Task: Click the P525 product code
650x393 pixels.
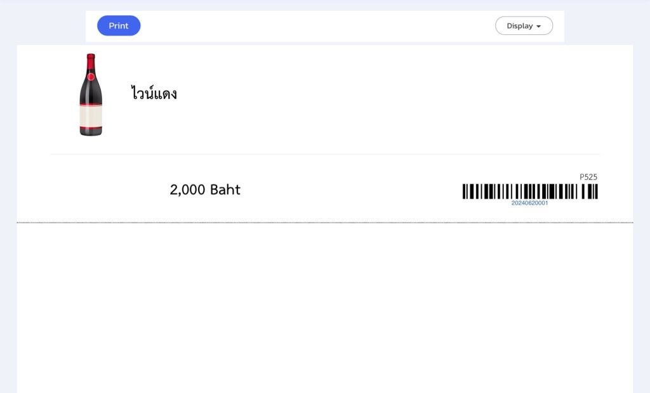Action: click(x=588, y=177)
